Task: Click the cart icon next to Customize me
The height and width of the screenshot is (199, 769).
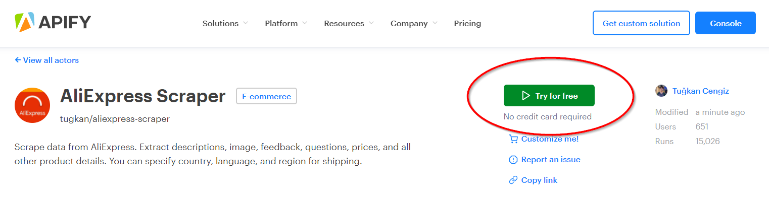Action: point(513,139)
